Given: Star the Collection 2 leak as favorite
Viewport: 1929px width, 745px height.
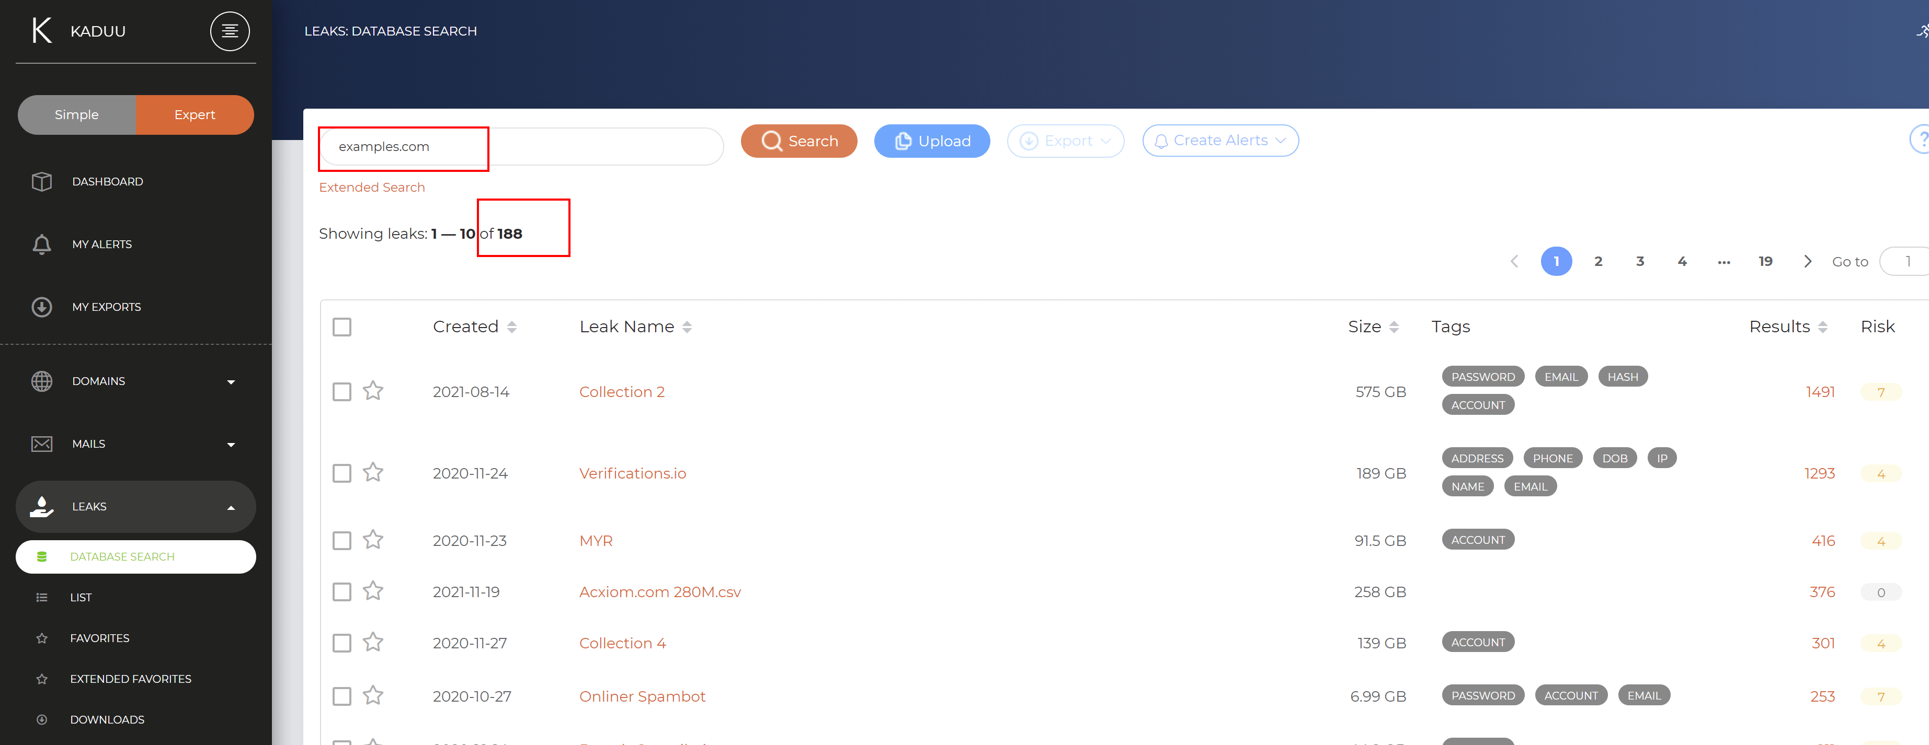Looking at the screenshot, I should (373, 390).
